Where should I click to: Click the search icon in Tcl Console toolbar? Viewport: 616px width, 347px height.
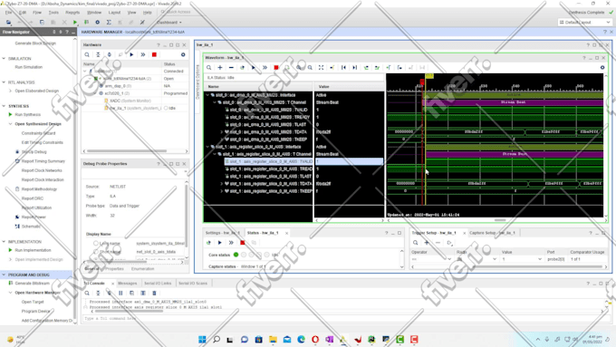click(x=87, y=294)
